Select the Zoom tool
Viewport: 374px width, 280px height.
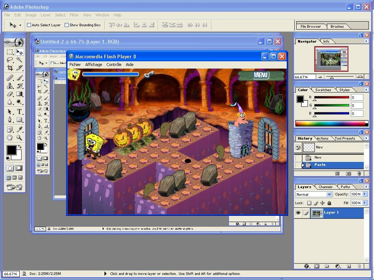click(19, 137)
